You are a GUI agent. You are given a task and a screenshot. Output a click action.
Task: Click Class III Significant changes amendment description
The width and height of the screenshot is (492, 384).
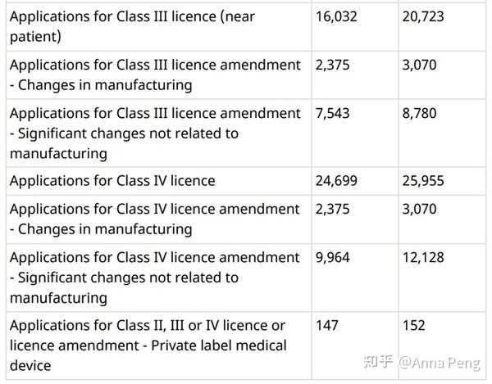coord(154,133)
